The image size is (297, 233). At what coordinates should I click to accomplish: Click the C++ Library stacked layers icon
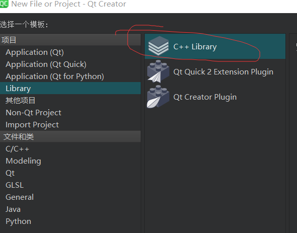point(158,46)
